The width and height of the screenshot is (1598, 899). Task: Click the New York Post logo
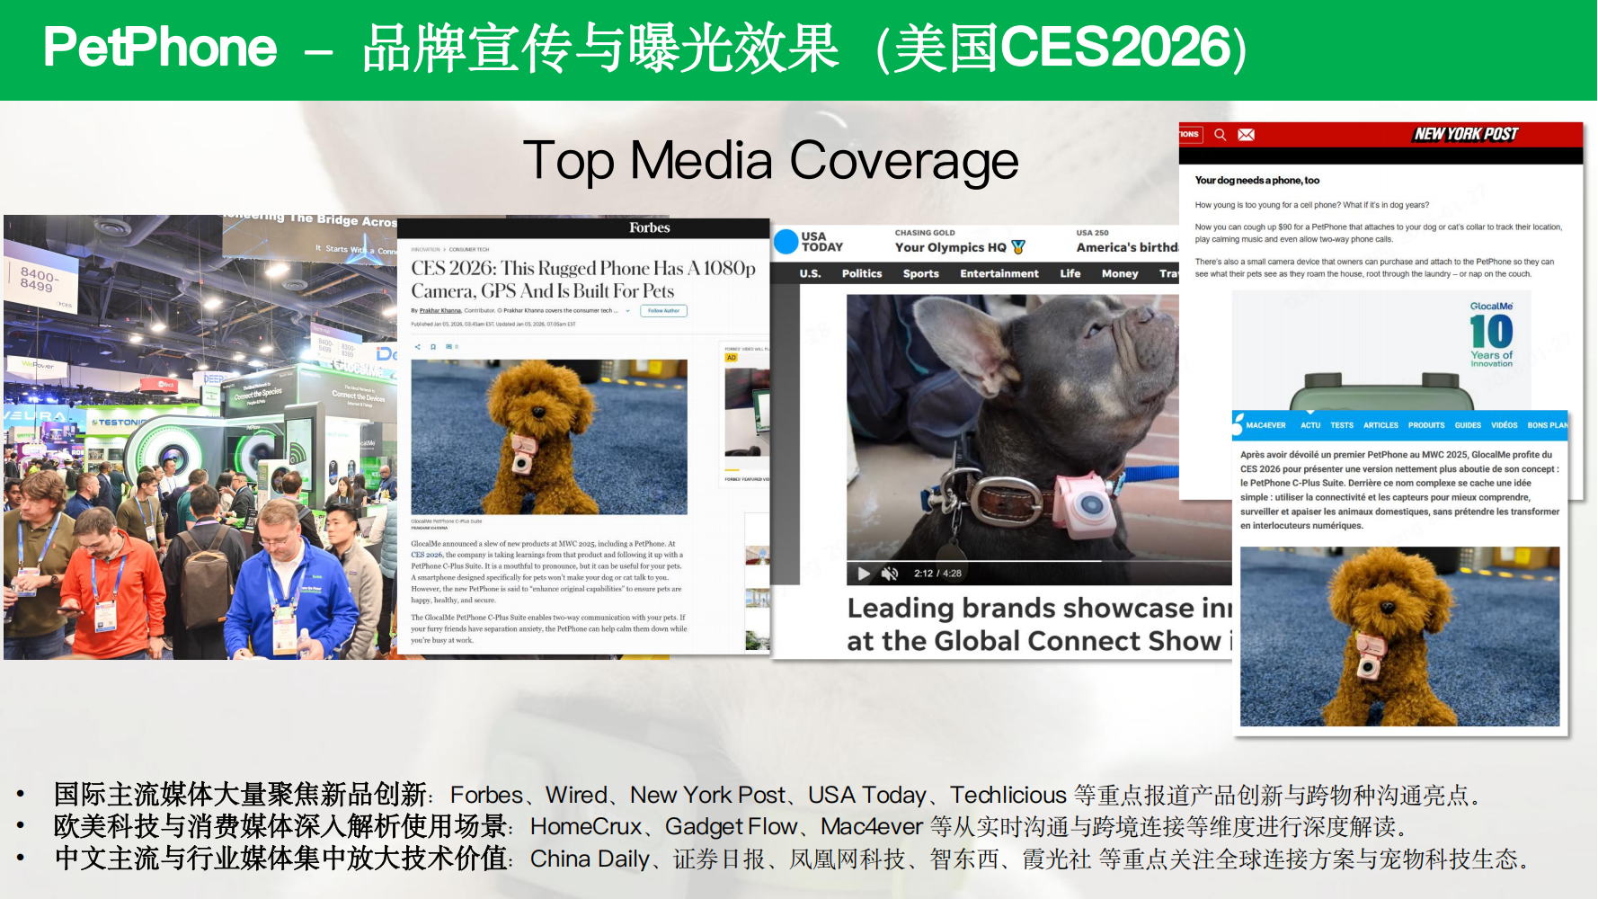1466,134
